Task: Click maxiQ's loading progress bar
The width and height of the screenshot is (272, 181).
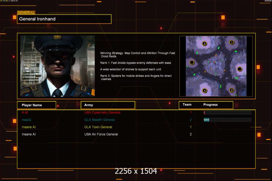Action: (x=227, y=120)
